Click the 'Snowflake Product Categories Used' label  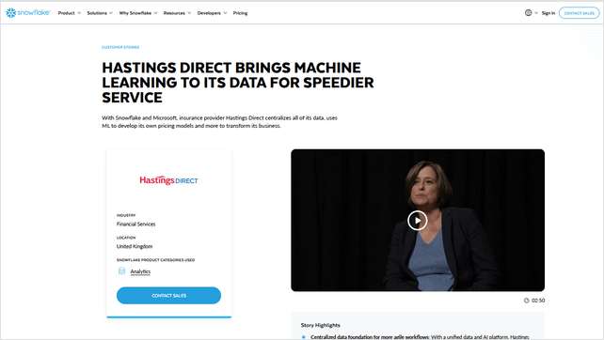[x=155, y=260]
